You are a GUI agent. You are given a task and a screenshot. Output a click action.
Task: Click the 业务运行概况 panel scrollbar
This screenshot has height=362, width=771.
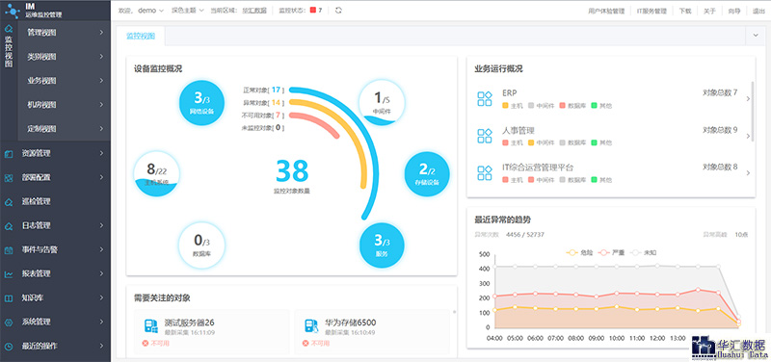pyautogui.click(x=753, y=112)
